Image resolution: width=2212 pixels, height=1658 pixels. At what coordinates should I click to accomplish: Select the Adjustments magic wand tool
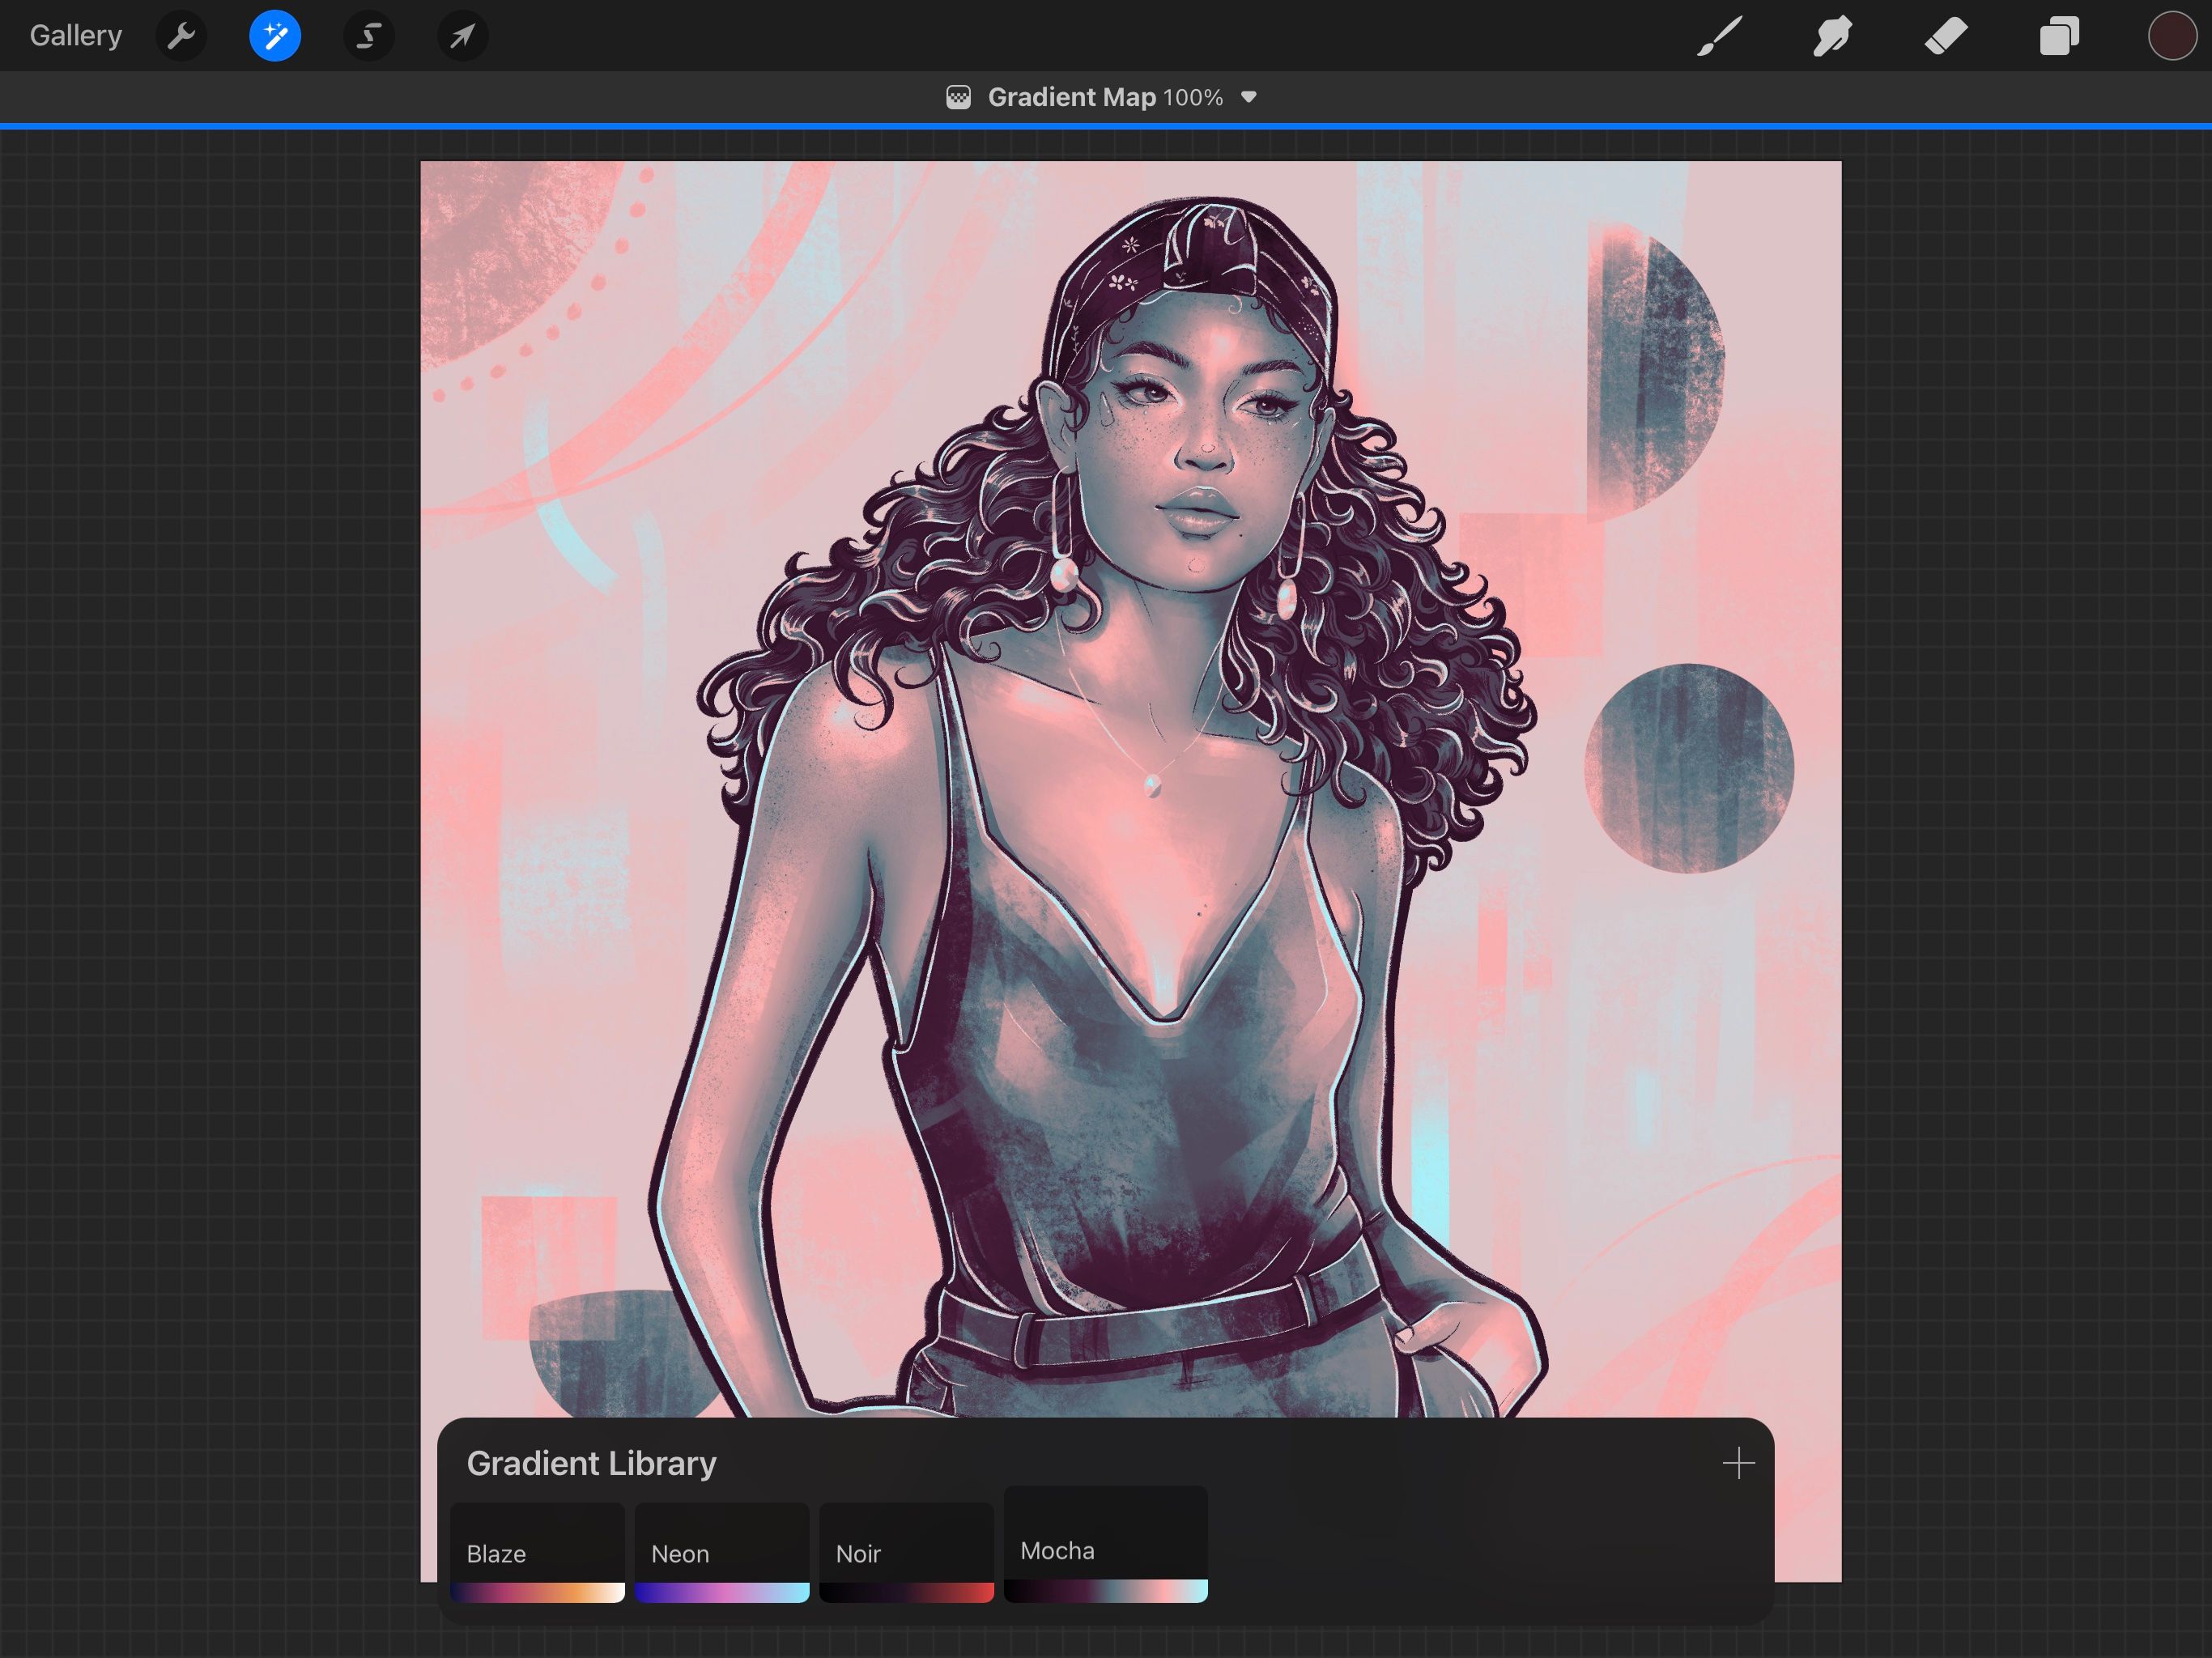click(274, 35)
